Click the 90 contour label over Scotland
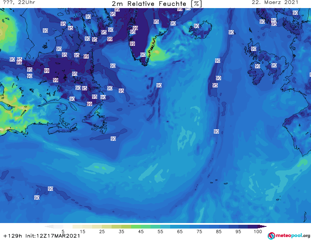Viewport: 311px width, 240px height. (254, 49)
